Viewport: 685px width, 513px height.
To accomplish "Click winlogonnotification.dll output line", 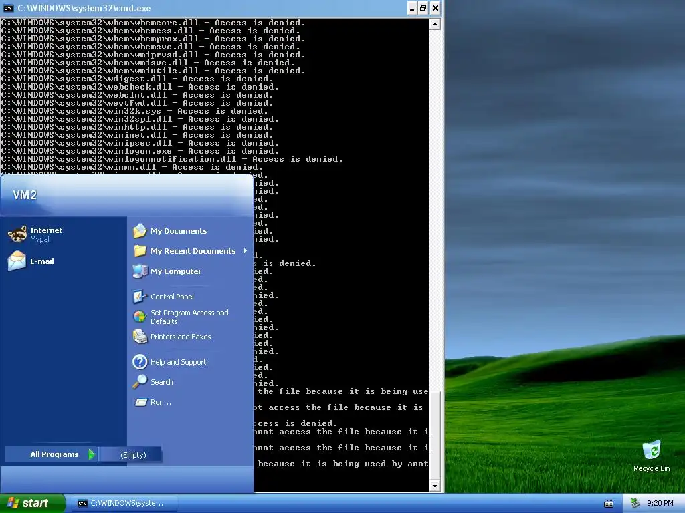I will [x=172, y=159].
